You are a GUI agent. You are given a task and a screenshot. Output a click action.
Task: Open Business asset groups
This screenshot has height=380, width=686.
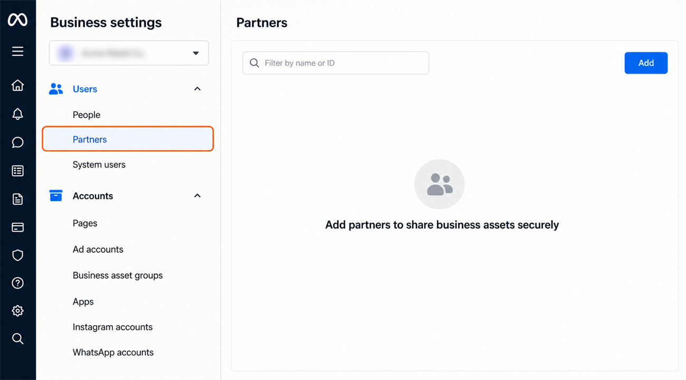tap(118, 275)
